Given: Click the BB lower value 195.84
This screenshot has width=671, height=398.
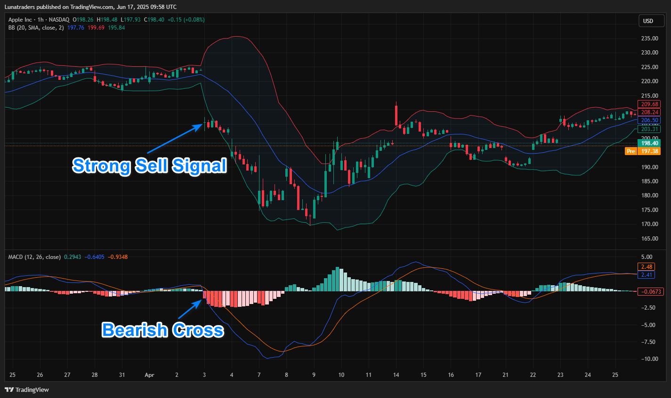Looking at the screenshot, I should pyautogui.click(x=116, y=28).
